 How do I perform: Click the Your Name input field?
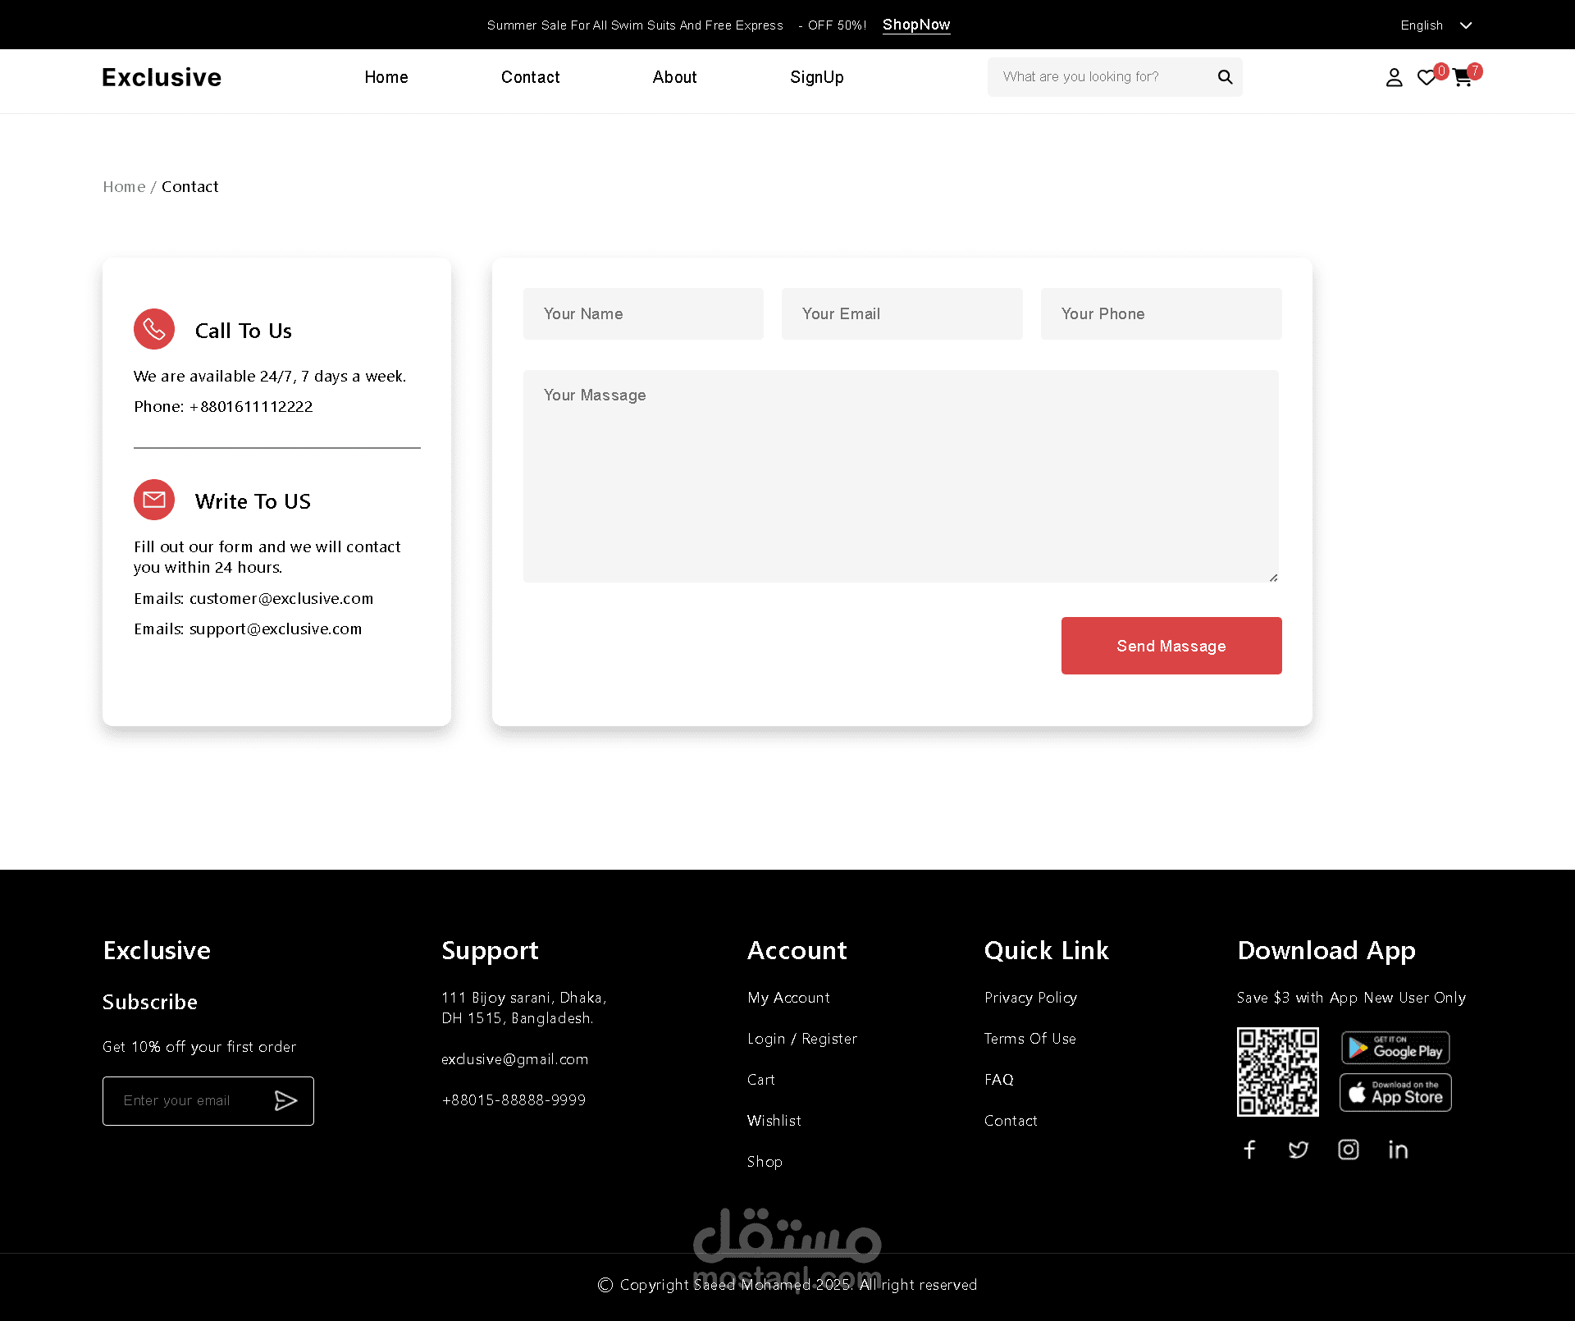click(x=643, y=313)
